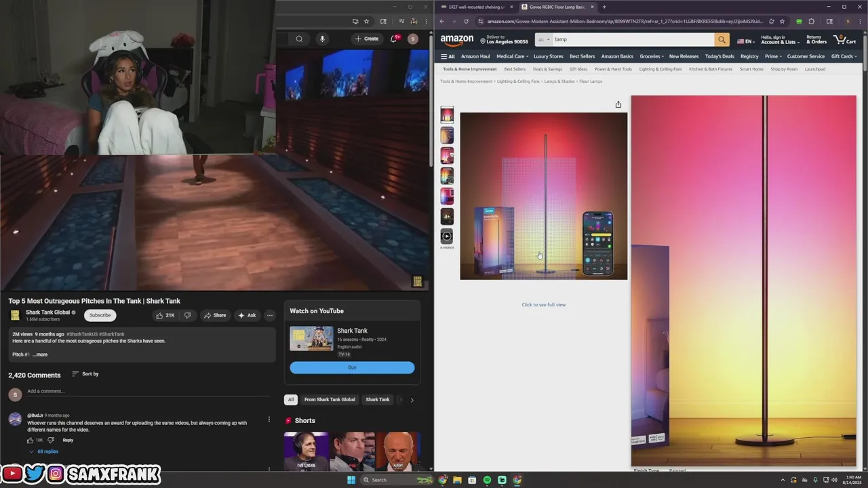Open the product videos thumbnail

(447, 237)
